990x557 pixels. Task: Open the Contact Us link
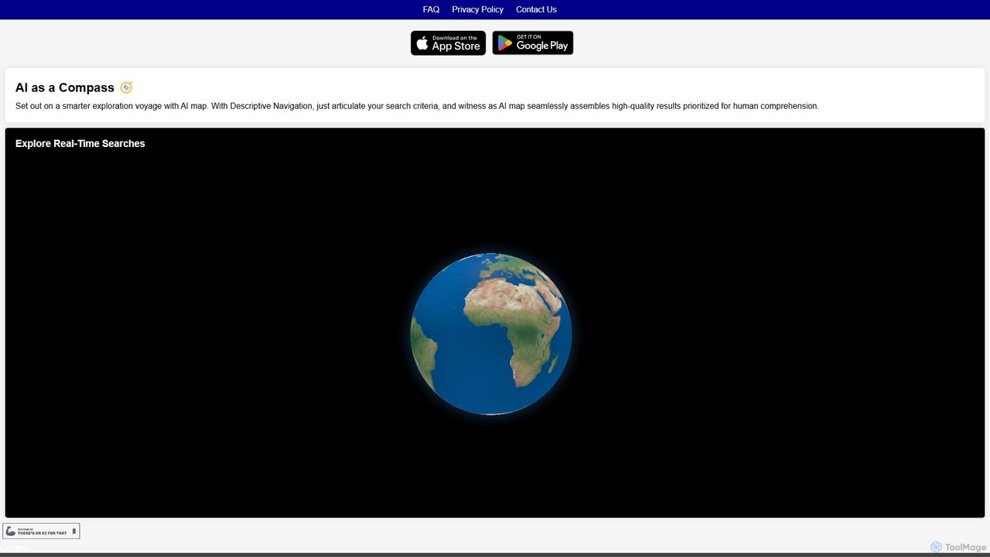tap(536, 9)
